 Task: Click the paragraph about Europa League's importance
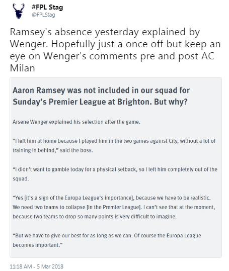tap(114, 207)
